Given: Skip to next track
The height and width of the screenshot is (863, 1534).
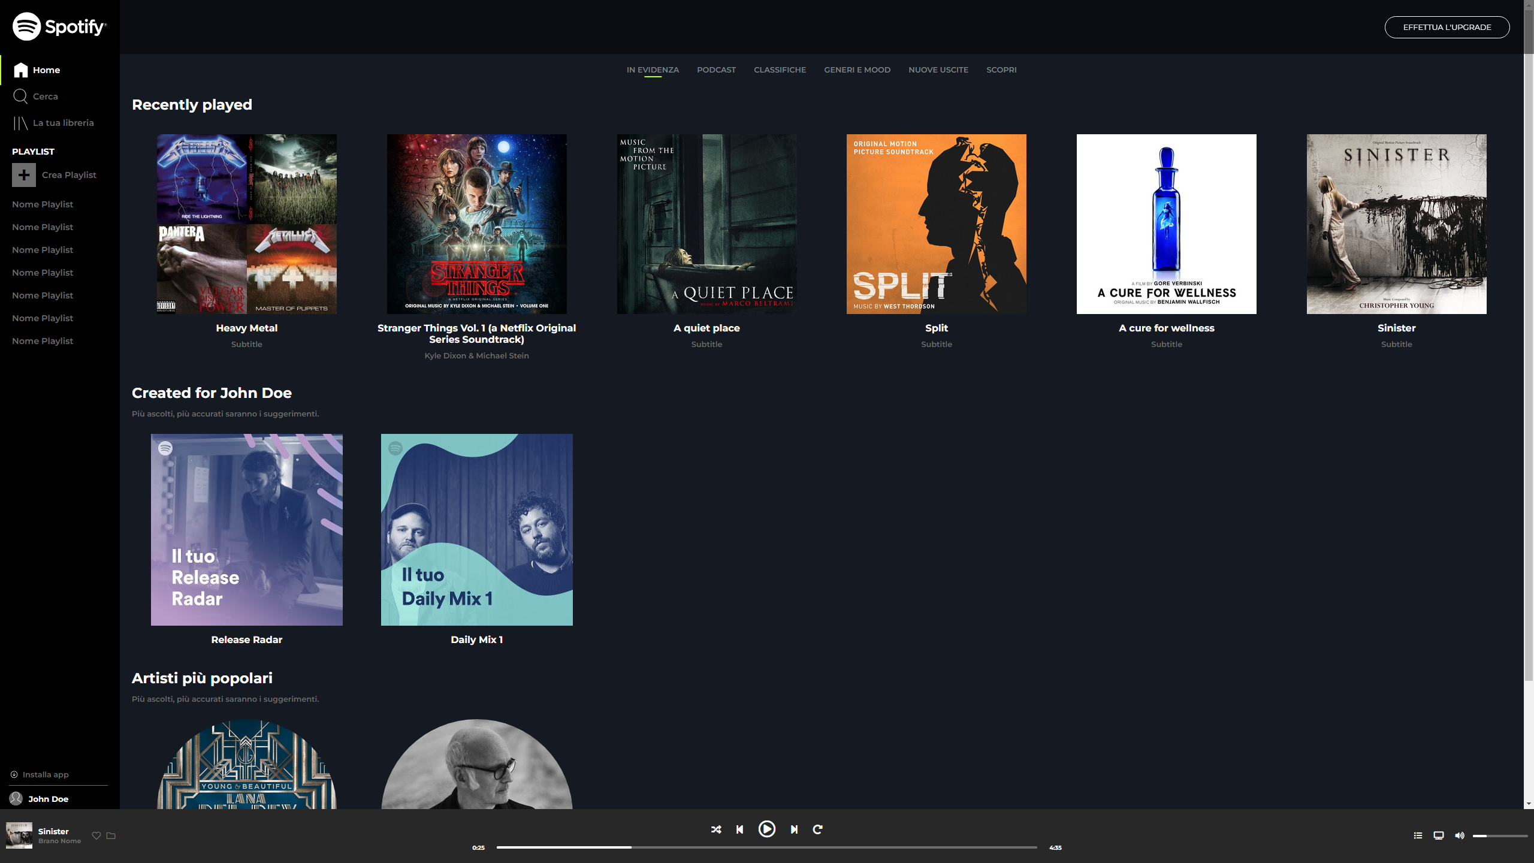Looking at the screenshot, I should pos(794,829).
